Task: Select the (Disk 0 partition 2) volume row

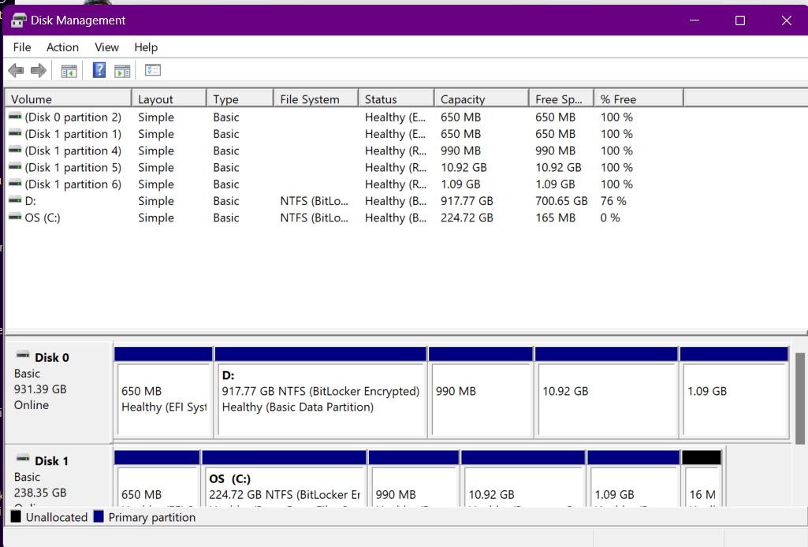Action: click(x=73, y=117)
